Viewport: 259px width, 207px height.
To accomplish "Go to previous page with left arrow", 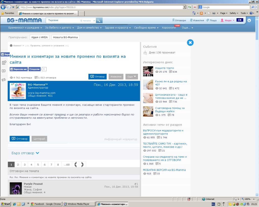I will click(76, 165).
